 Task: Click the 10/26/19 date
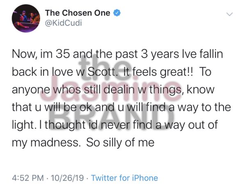point(67,178)
